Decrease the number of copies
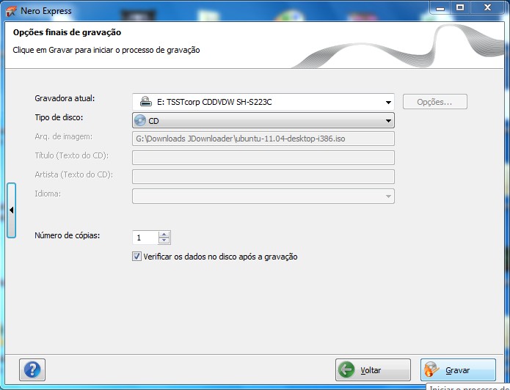 point(164,240)
